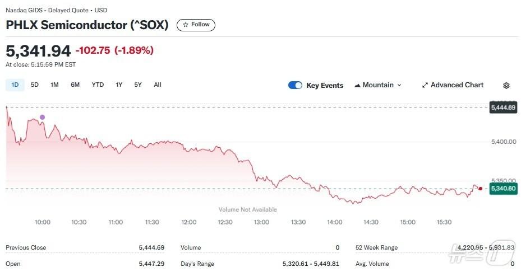Open chart settings gear icon

pyautogui.click(x=506, y=86)
